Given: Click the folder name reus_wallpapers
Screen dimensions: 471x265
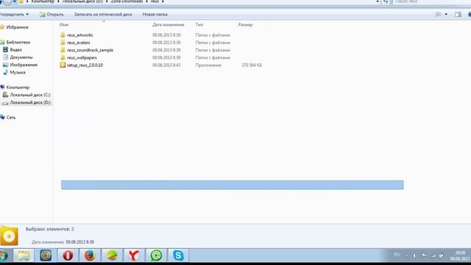Looking at the screenshot, I should click(x=82, y=57).
